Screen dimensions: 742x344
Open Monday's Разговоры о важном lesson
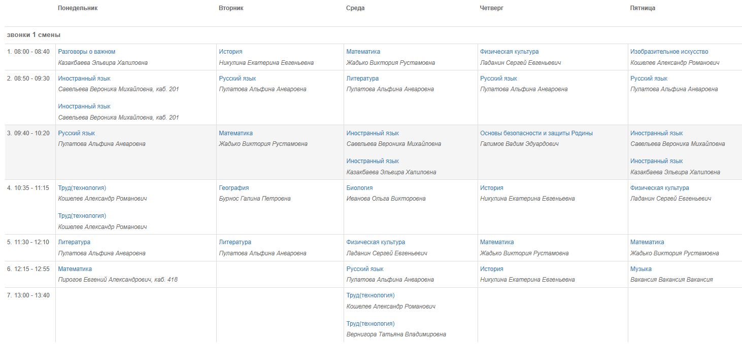pos(87,52)
